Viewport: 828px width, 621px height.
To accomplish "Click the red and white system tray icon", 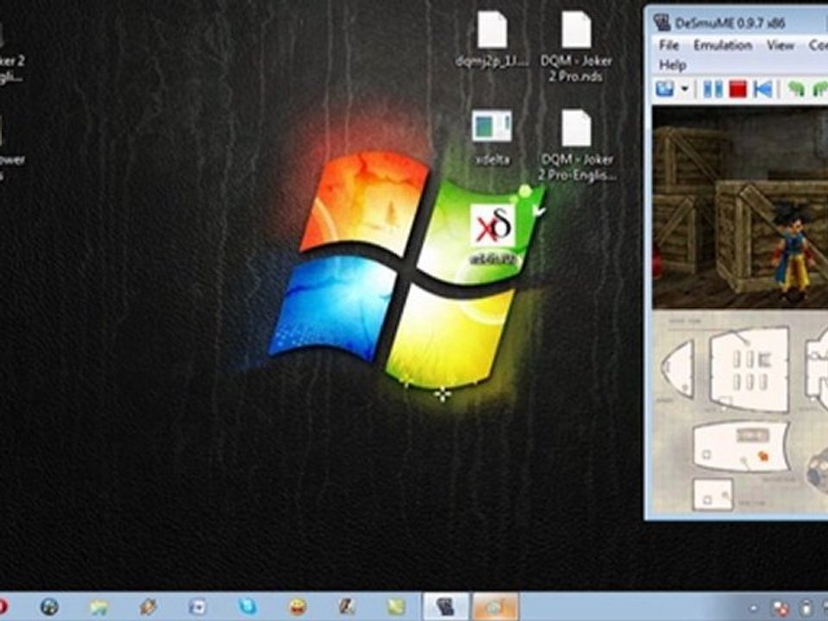I will tap(780, 608).
